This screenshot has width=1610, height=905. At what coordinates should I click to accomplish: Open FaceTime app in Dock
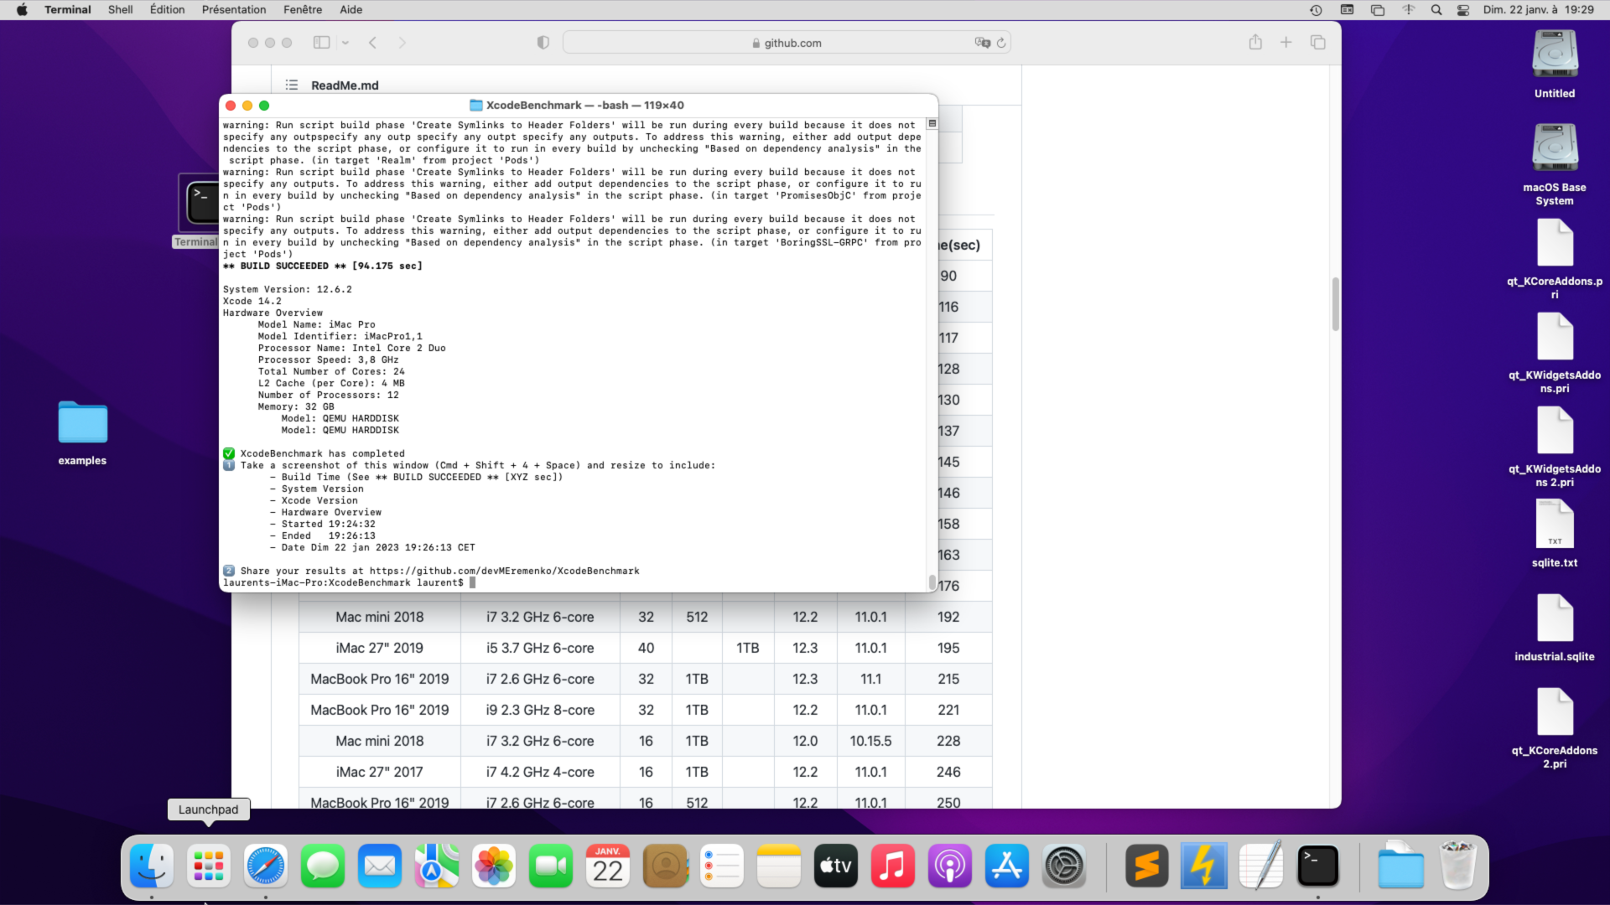551,866
